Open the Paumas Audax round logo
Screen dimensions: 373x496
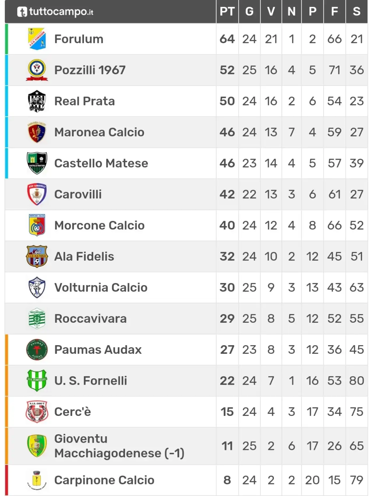[37, 350]
